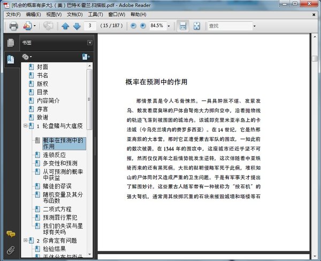
Task: Select the 连锁反应 bookmark
Action: coord(54,155)
